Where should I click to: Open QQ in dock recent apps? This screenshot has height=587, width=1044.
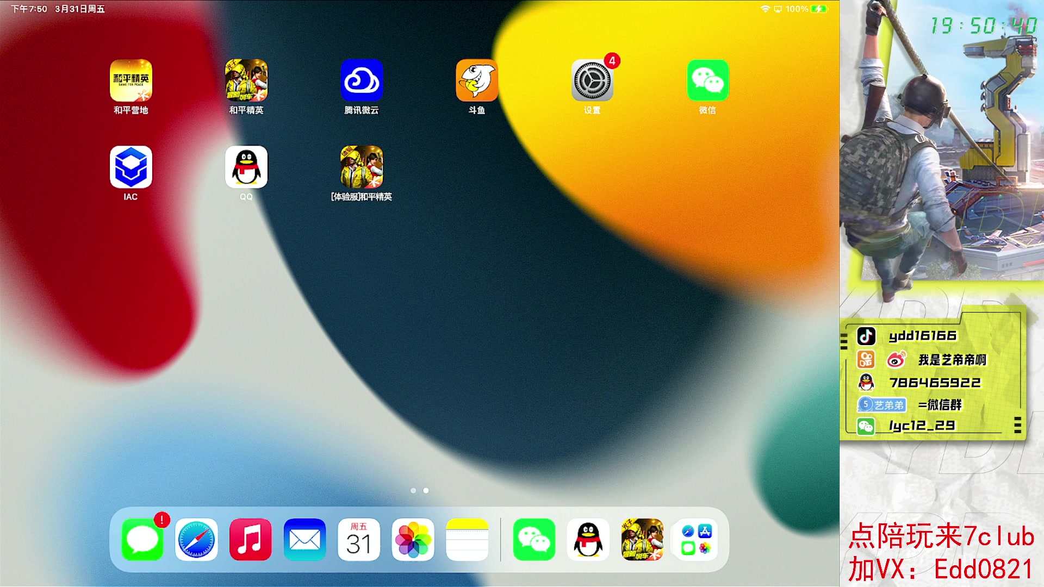588,540
